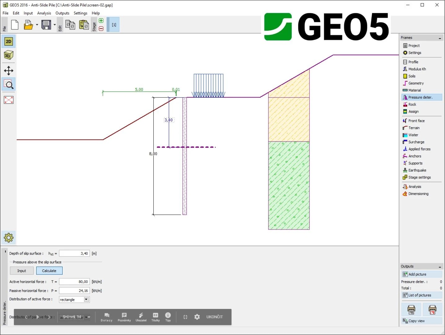Expand the open-file dropdown arrow
This screenshot has height=335, width=445.
coord(37,25)
